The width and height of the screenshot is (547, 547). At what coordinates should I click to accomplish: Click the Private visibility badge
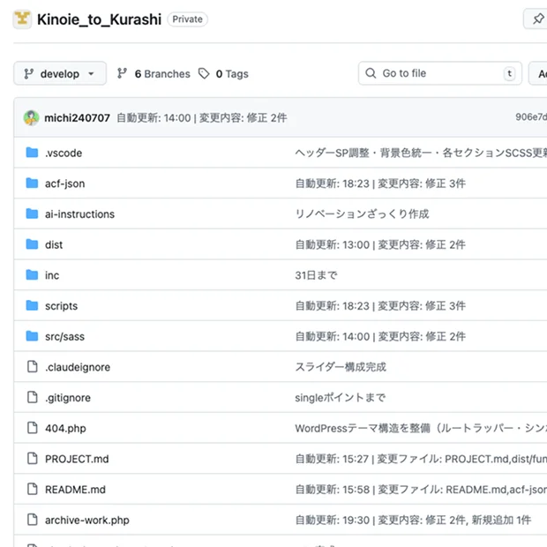point(187,19)
